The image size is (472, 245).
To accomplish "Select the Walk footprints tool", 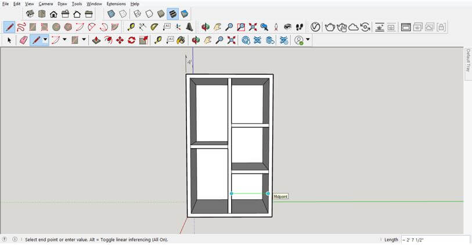I will 299,27.
